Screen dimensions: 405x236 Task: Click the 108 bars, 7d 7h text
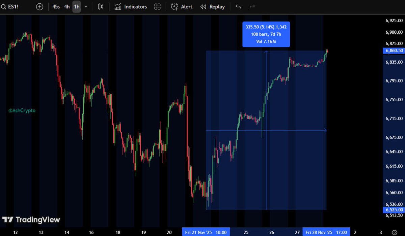click(x=266, y=34)
